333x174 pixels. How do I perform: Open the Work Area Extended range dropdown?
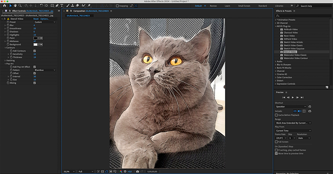point(293,123)
